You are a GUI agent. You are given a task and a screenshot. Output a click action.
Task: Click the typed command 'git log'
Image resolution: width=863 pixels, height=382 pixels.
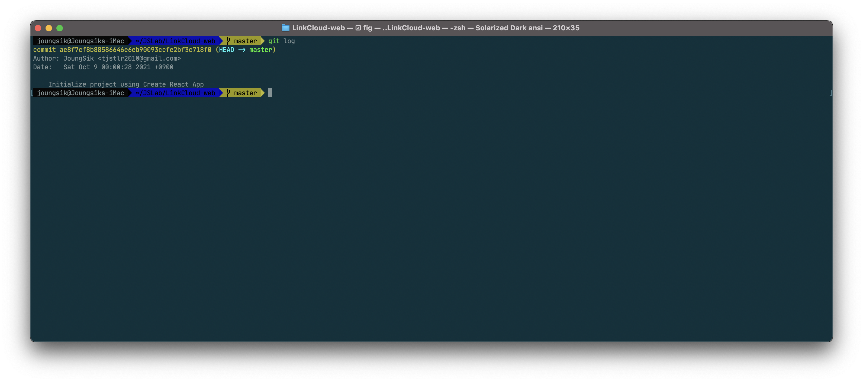pos(281,41)
